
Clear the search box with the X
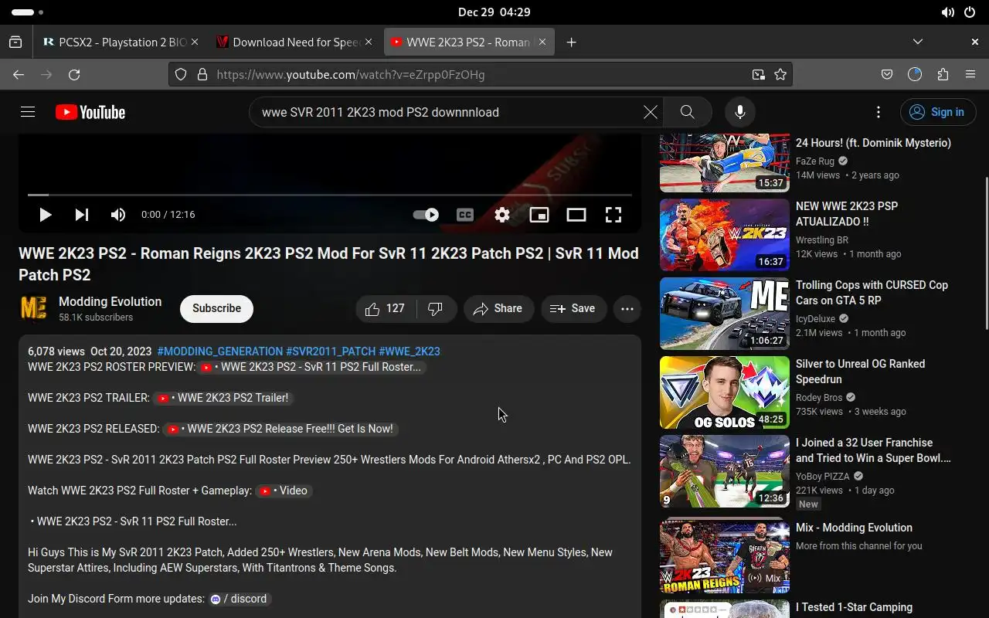pos(651,112)
